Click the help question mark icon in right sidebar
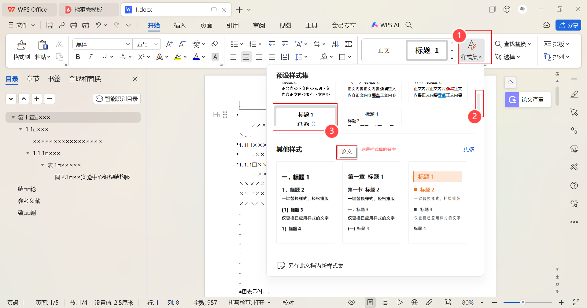Screen dimensions: 587x308 (574, 185)
